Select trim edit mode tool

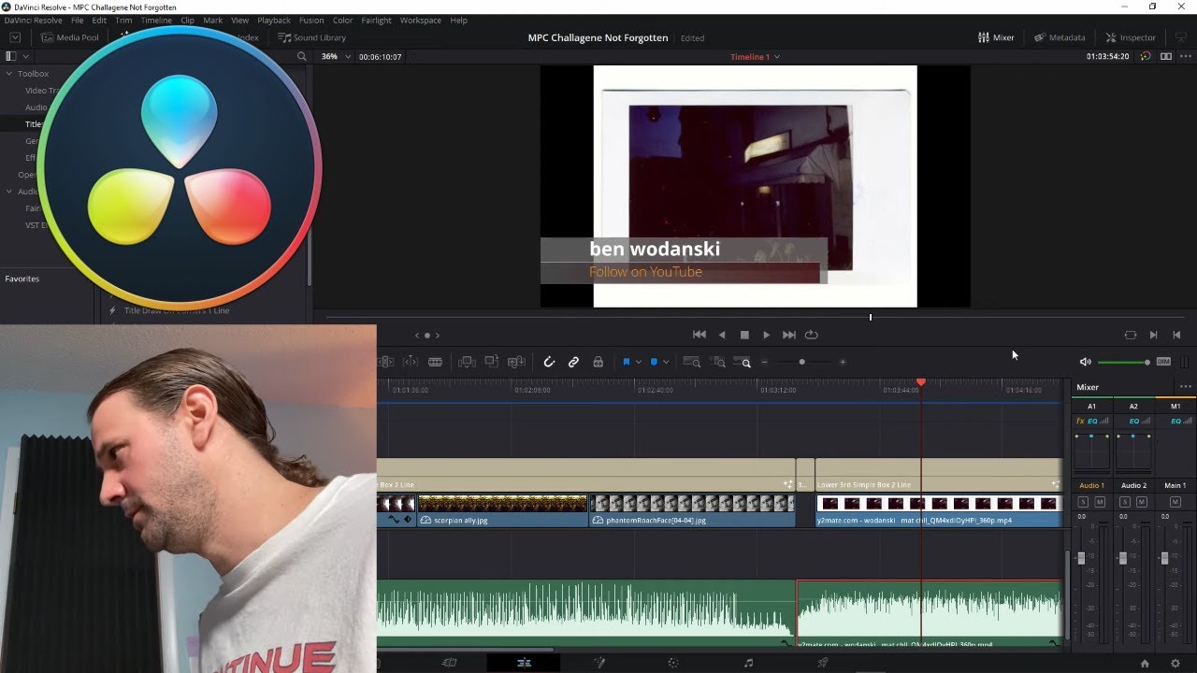pos(386,362)
